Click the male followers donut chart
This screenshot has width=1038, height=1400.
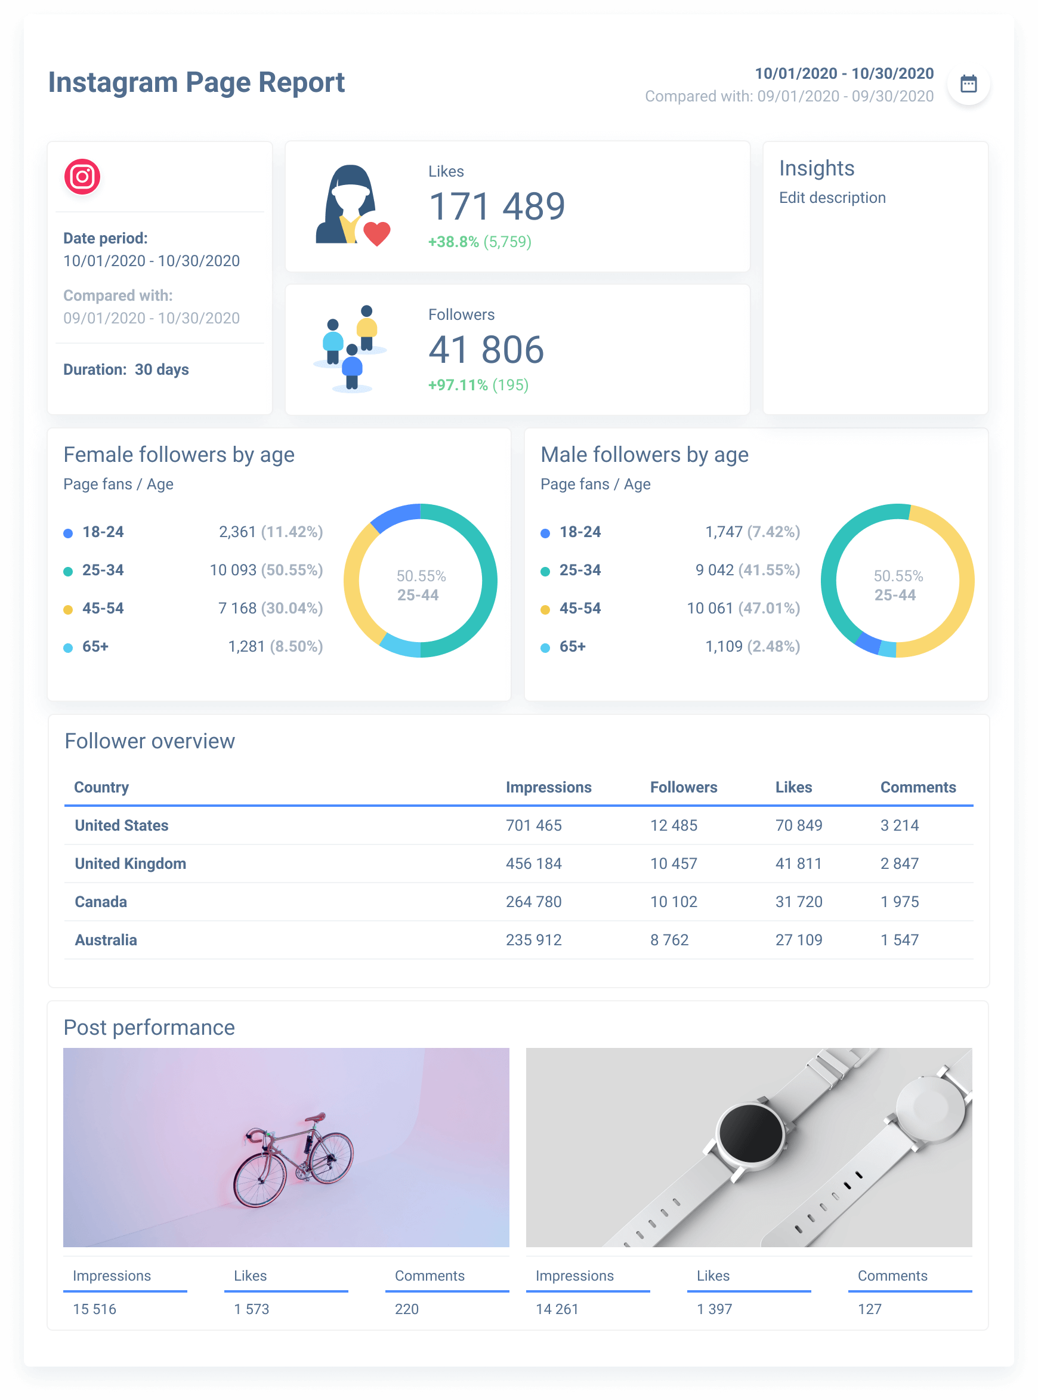tap(897, 580)
